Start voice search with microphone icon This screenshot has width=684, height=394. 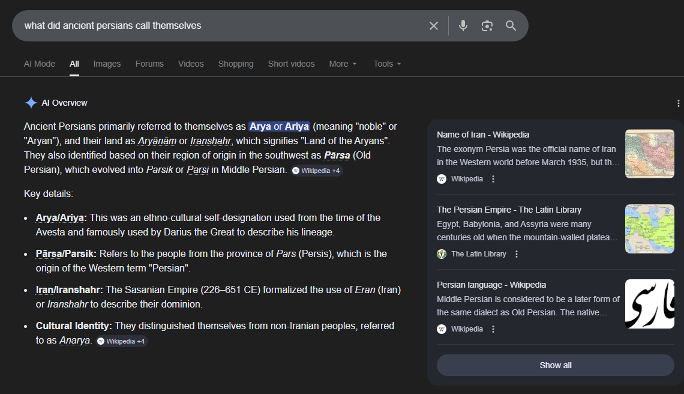click(463, 26)
